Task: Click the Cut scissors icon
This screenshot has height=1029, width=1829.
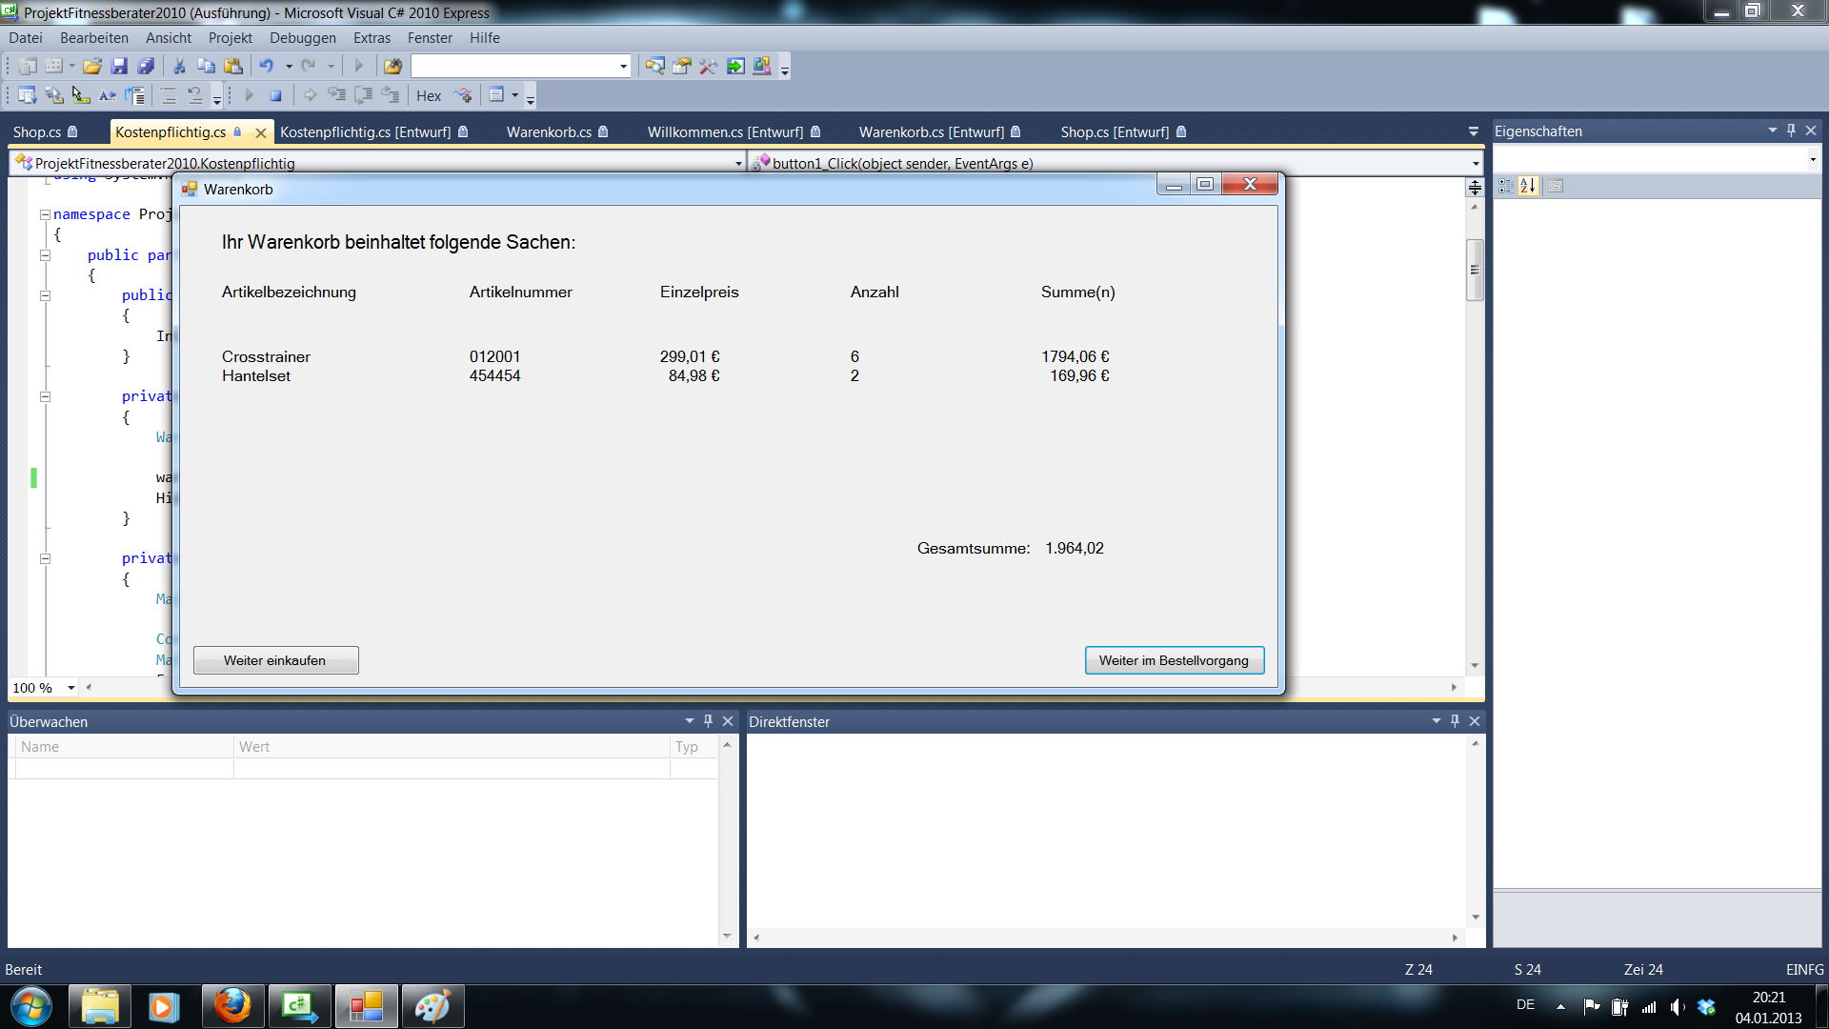Action: pos(179,67)
